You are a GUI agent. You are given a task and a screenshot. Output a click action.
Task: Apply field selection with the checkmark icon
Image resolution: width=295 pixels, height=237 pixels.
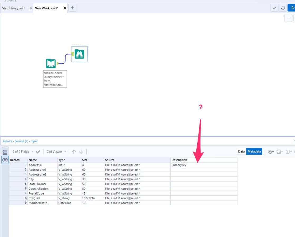click(37, 151)
